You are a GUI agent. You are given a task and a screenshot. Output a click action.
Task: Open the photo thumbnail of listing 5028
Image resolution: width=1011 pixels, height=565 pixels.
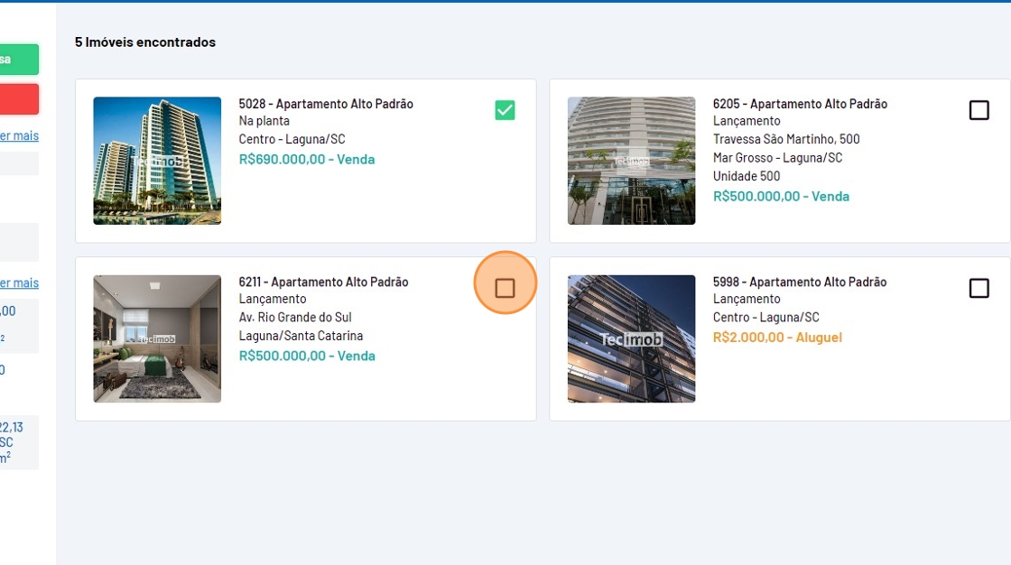point(157,161)
